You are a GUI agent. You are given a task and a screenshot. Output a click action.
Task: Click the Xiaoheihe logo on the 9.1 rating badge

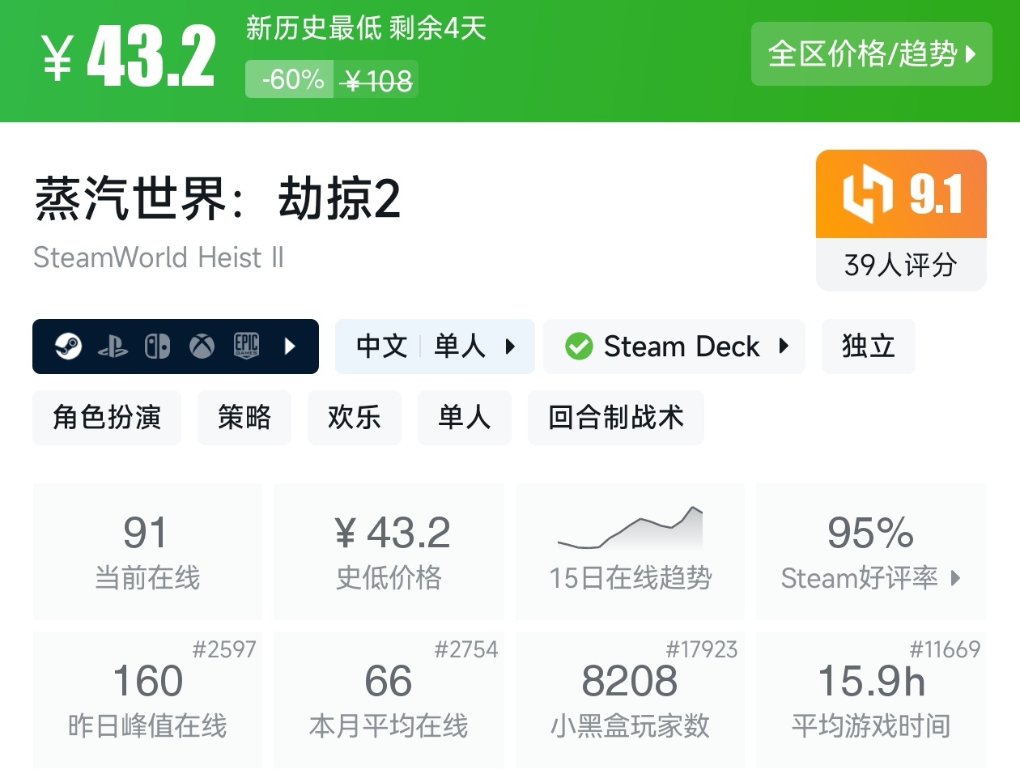(x=869, y=194)
